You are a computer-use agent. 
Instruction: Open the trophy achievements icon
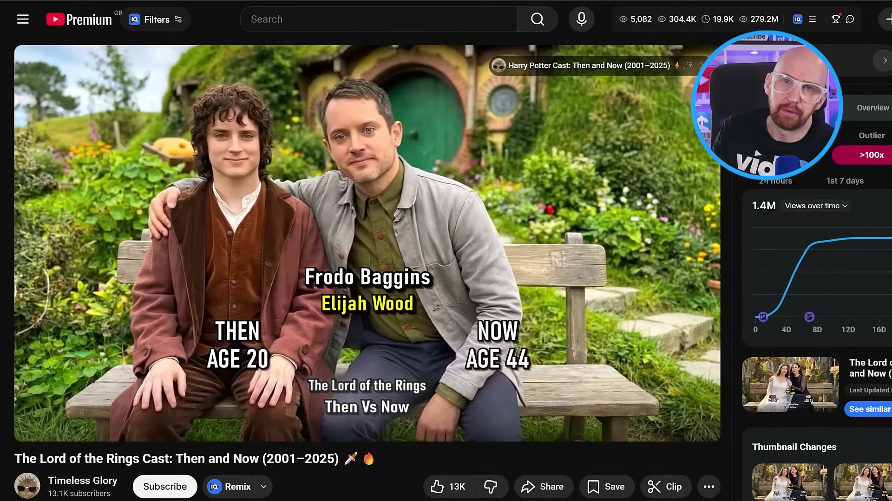(836, 19)
